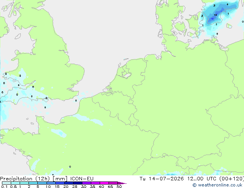Click the 25–30 mm dark navy swatch
Viewport: 244px width, 188px height.
78,183
